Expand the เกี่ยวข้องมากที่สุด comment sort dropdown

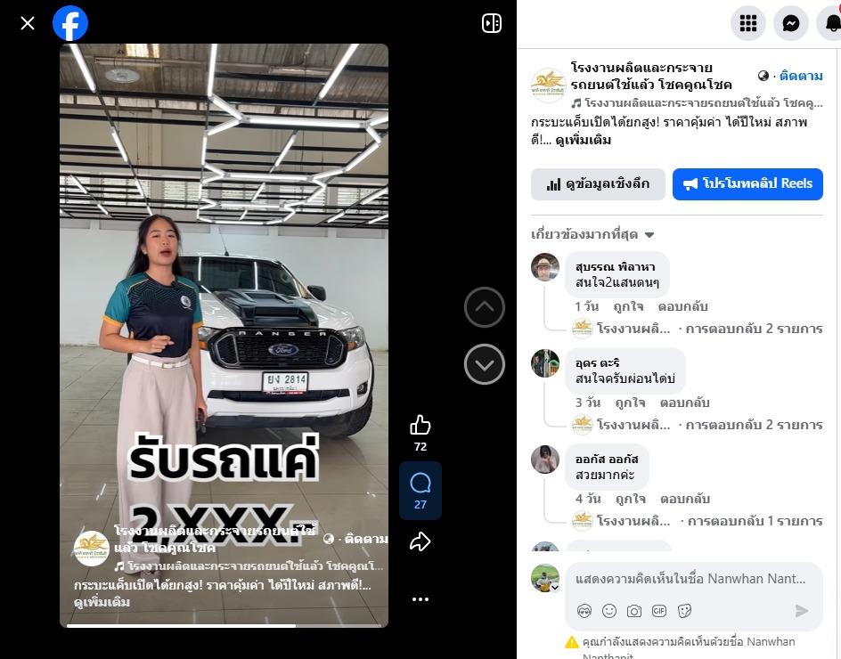click(592, 235)
